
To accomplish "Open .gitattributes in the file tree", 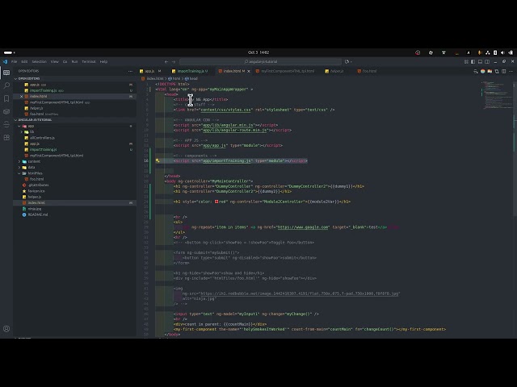I will pyautogui.click(x=38, y=185).
